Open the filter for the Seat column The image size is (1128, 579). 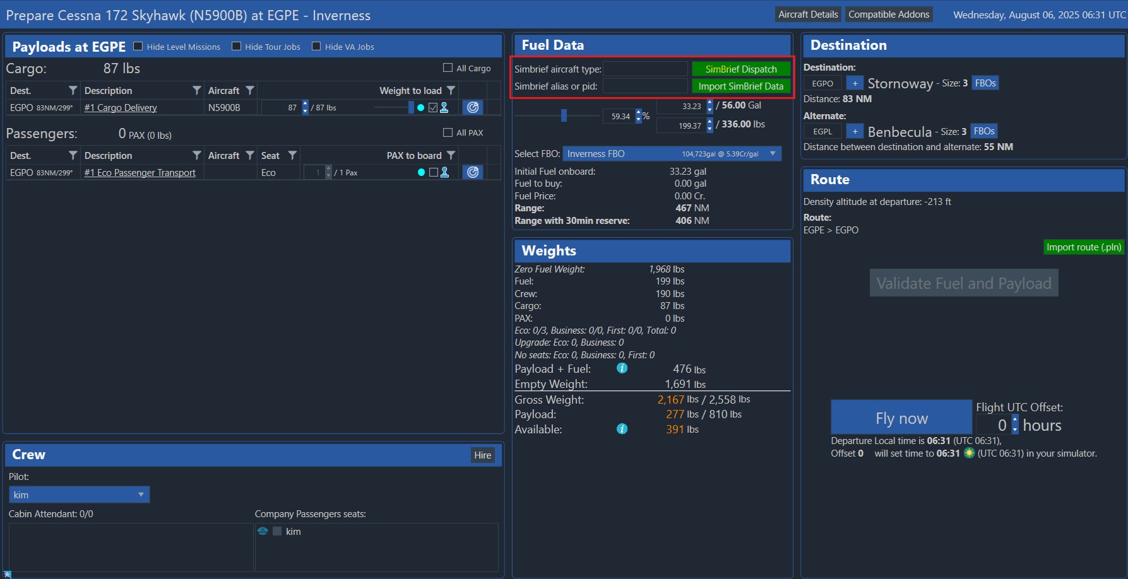292,156
